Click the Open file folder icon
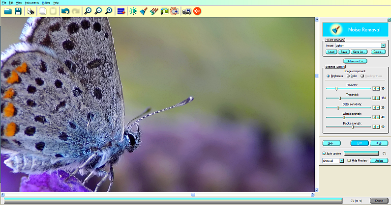The width and height of the screenshot is (391, 205). [x=7, y=11]
